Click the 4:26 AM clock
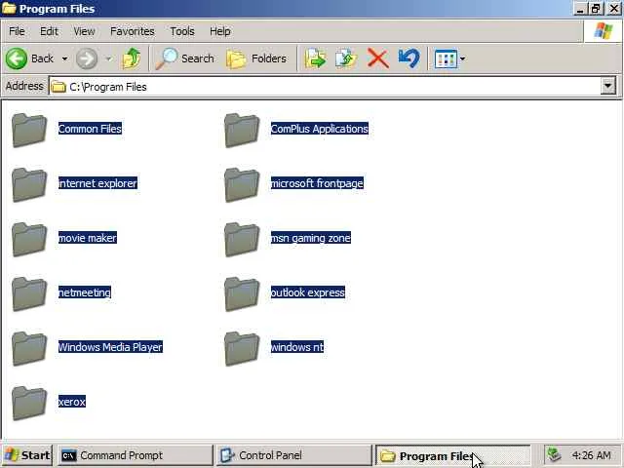Viewport: 624px width, 468px height. [591, 455]
